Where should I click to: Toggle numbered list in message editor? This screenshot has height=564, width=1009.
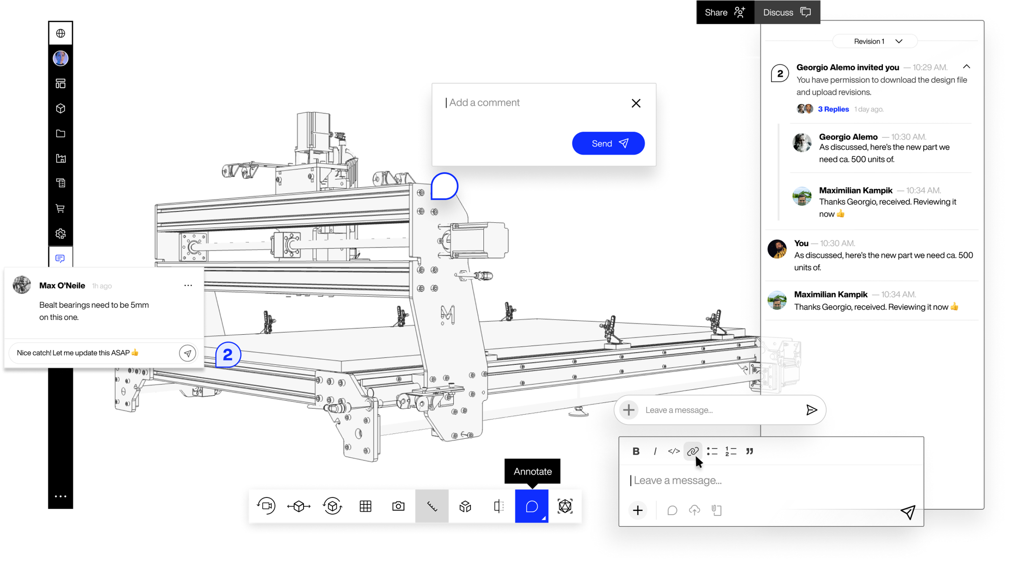(731, 451)
